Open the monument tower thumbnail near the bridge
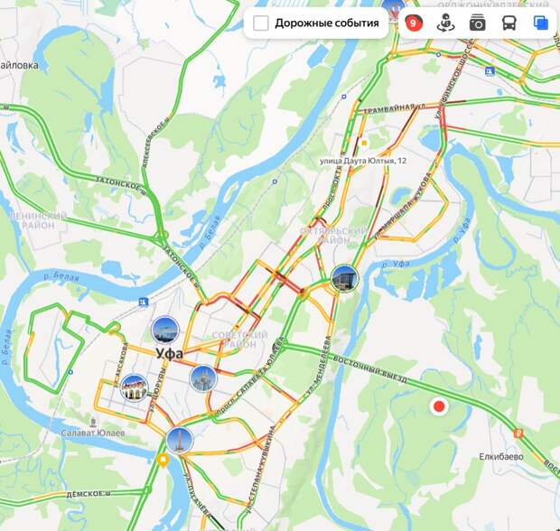This screenshot has width=560, height=531. 180,441
